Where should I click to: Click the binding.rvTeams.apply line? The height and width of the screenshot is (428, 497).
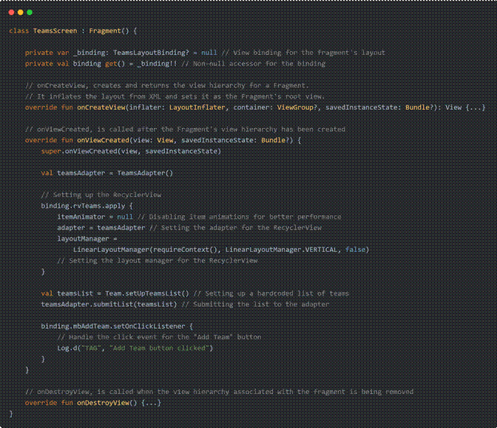tap(87, 206)
